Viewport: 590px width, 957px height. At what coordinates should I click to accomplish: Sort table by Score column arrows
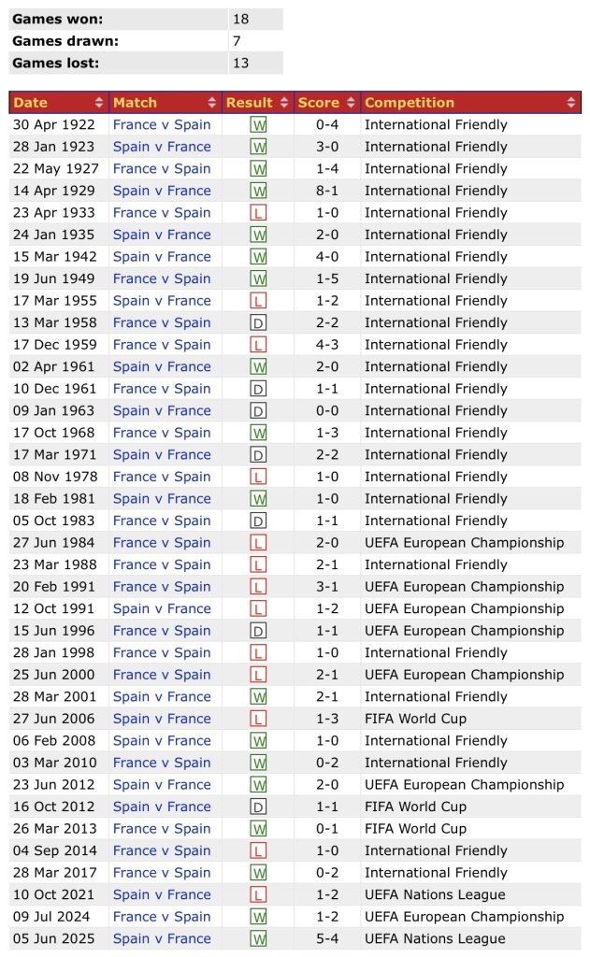351,103
